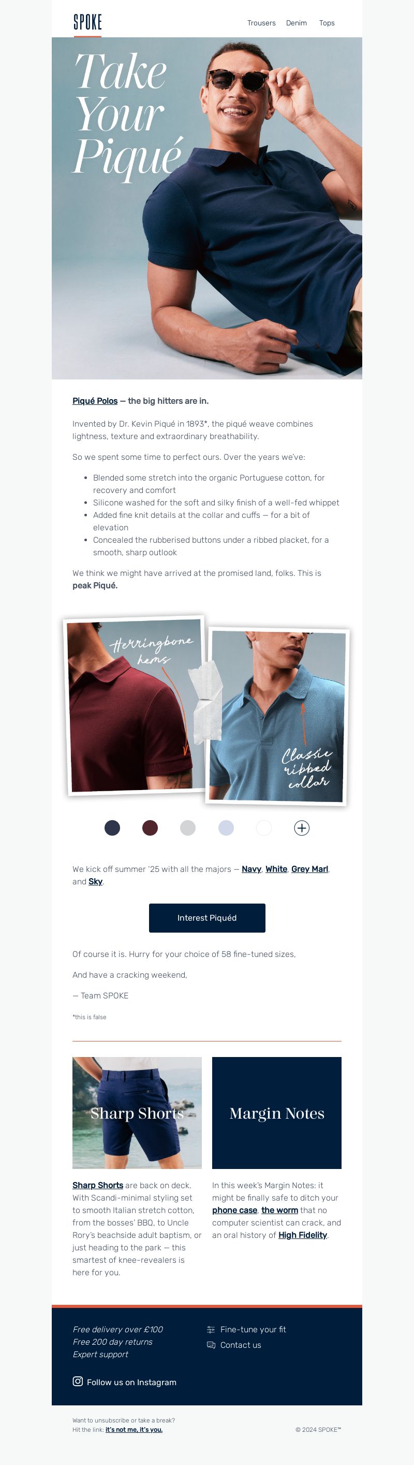Click the unsubscribe link "it's not me, it's you"
The image size is (414, 1465).
134,1429
